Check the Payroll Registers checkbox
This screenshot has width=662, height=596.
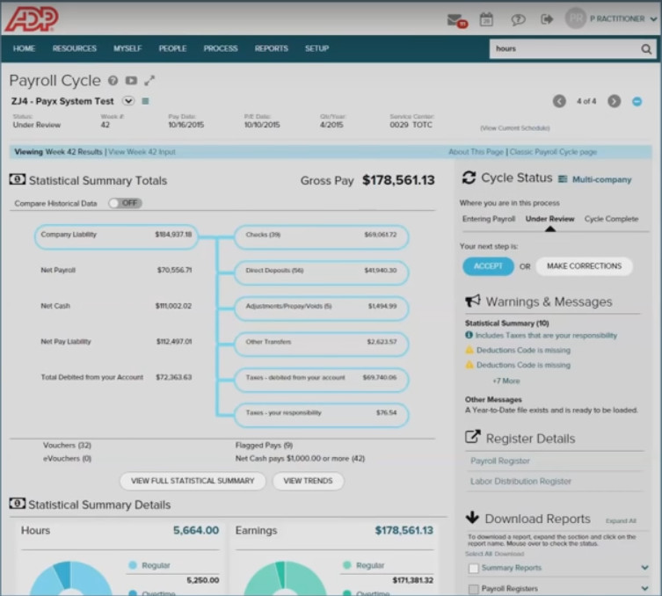point(473,589)
